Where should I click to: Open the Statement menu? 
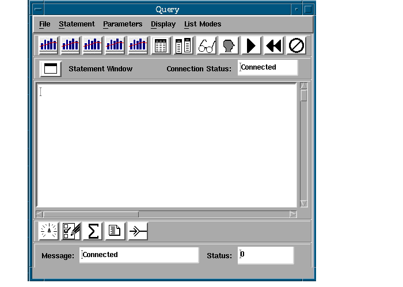click(x=77, y=24)
